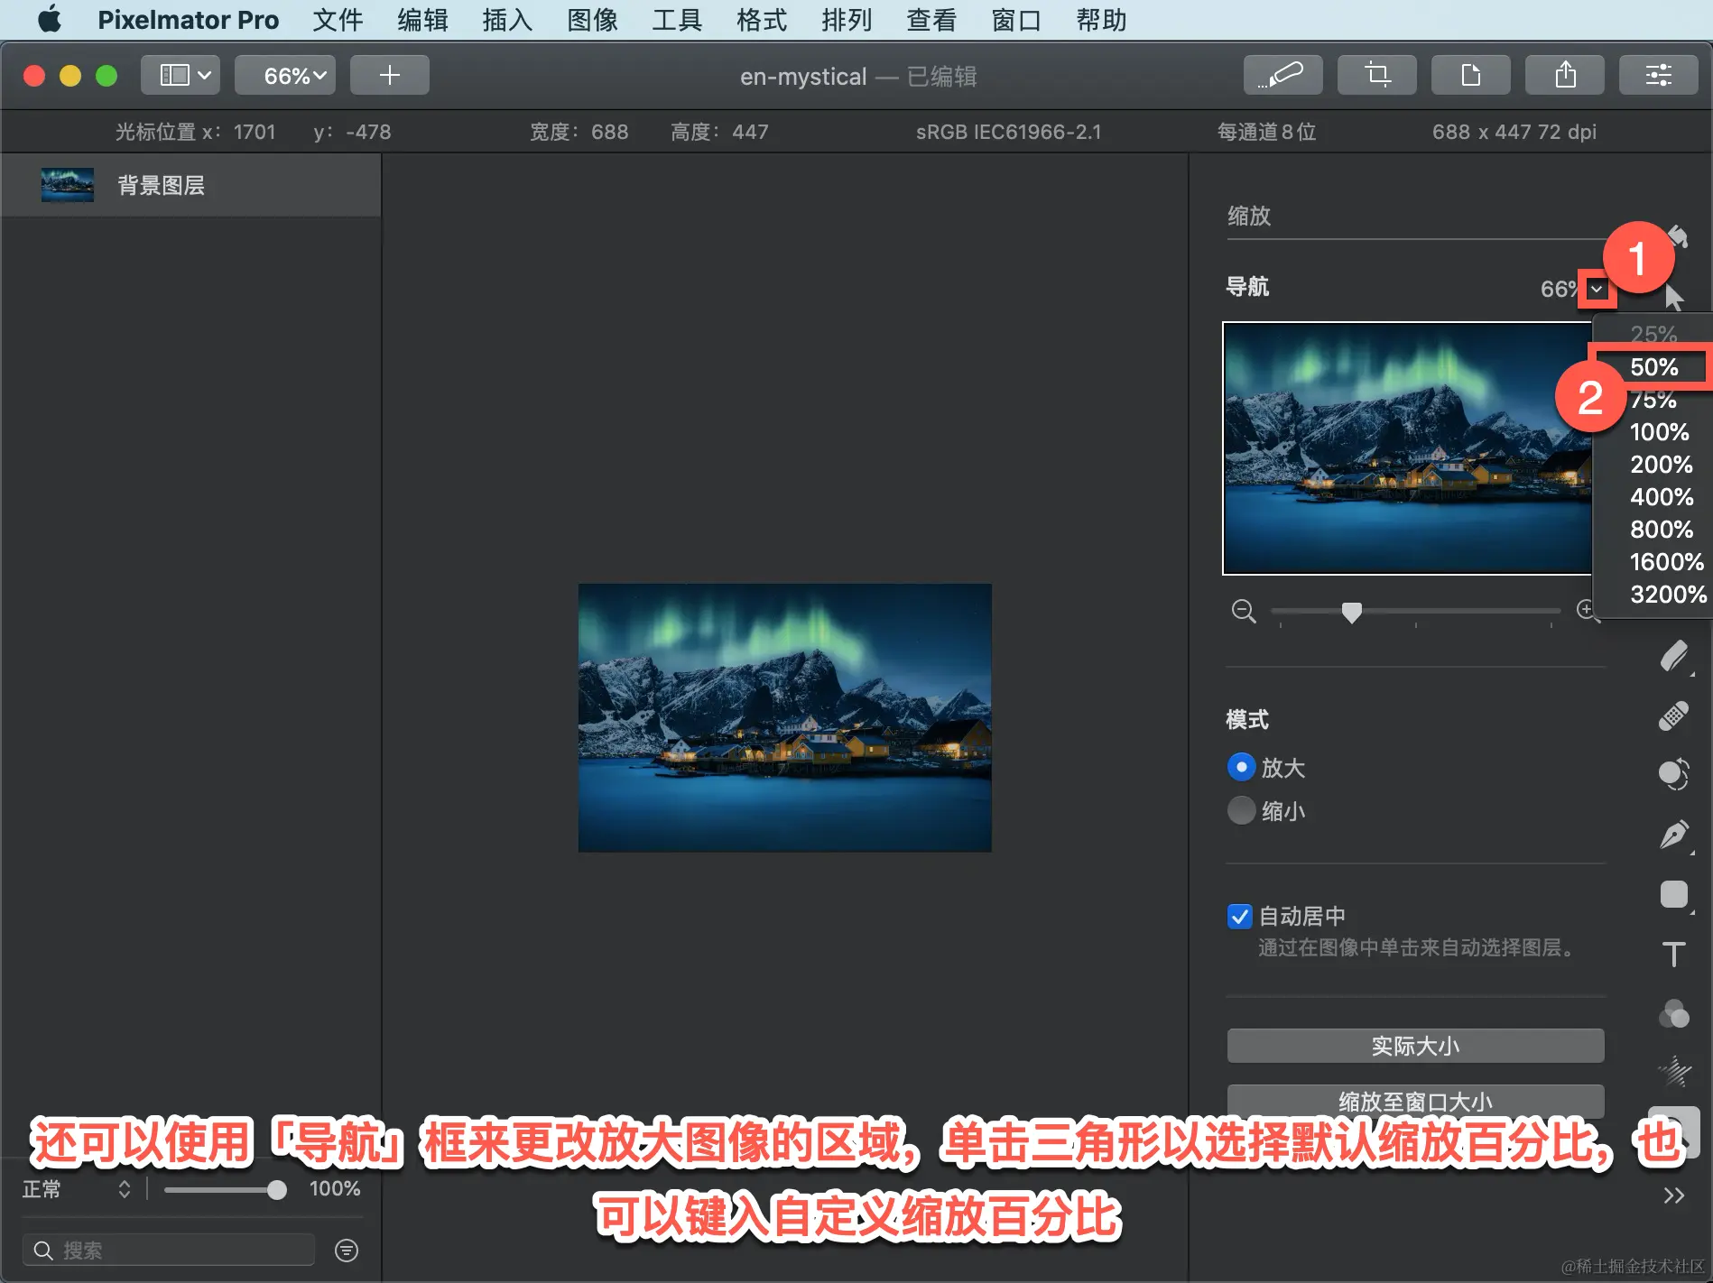The height and width of the screenshot is (1283, 1713).
Task: Click the navigator aurora preview image
Action: click(x=1407, y=448)
